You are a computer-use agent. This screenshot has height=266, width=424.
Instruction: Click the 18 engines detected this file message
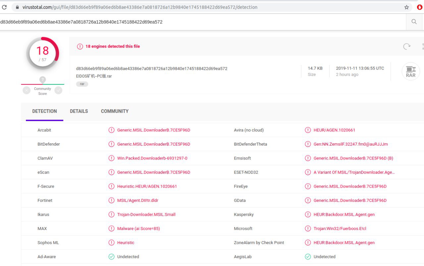coord(113,46)
